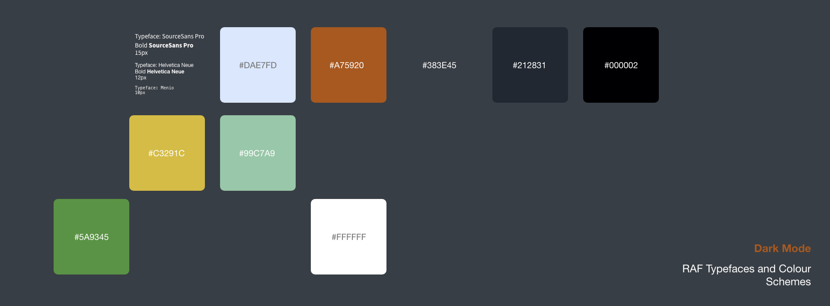Select the dark navy #212831 swatch
Screen dimensions: 830x306
[x=530, y=65]
